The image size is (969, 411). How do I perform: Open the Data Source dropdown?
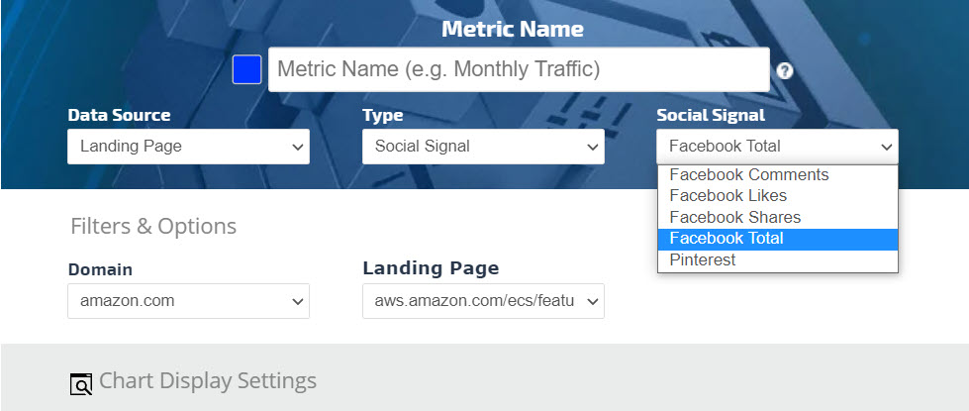(188, 147)
